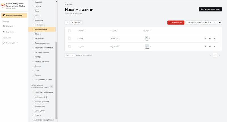Screen dimensions: 227x122
Task: Duplicate the Харків entry
Action: [x=210, y=47]
